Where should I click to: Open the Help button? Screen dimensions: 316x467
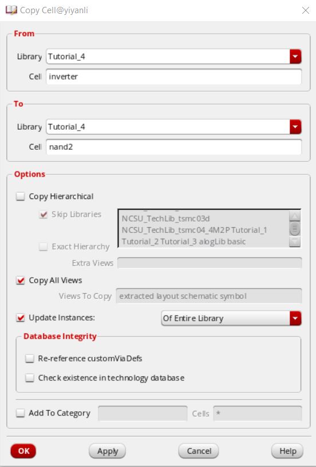click(x=287, y=451)
